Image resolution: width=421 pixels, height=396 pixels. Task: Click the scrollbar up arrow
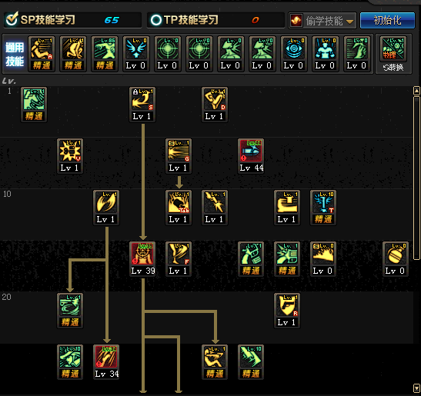pos(416,91)
